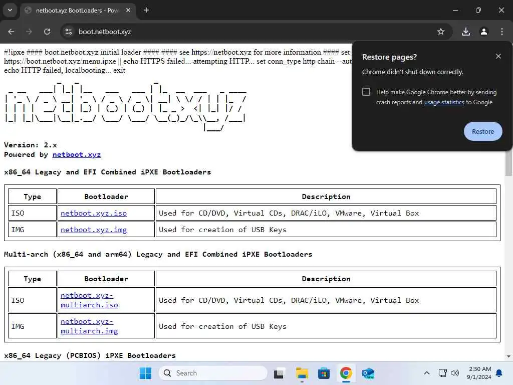This screenshot has width=513, height=385.
Task: Click the 'x86_64 Legacy (PCBIOS) iPXE Bootloaders' heading
Action: click(90, 355)
